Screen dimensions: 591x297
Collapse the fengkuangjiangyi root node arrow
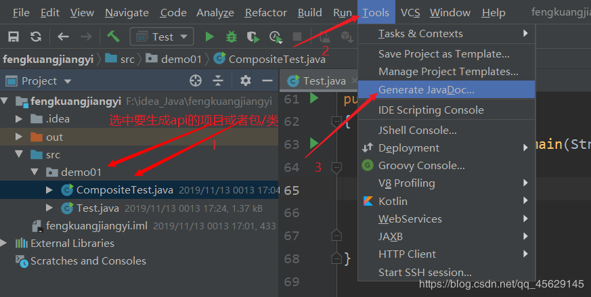pyautogui.click(x=5, y=101)
